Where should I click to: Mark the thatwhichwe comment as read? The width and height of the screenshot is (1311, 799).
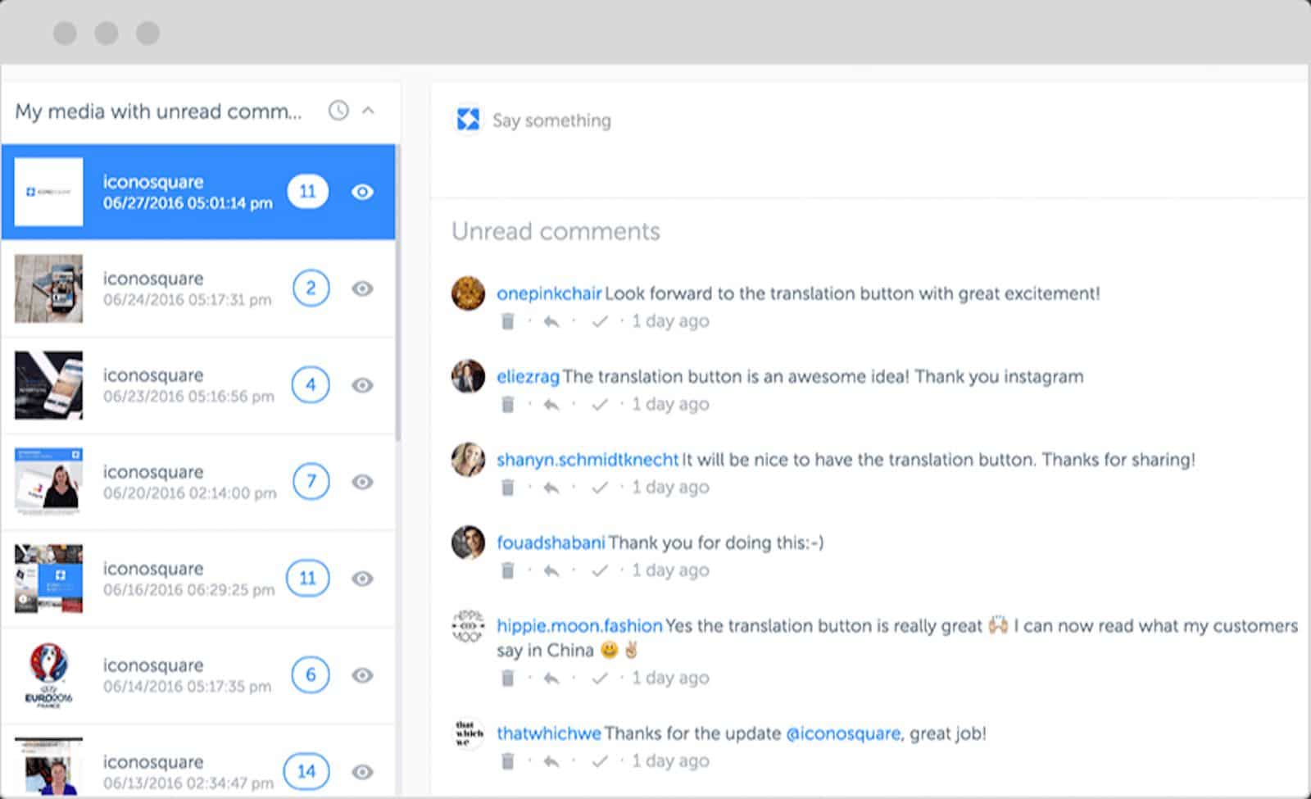pos(600,761)
